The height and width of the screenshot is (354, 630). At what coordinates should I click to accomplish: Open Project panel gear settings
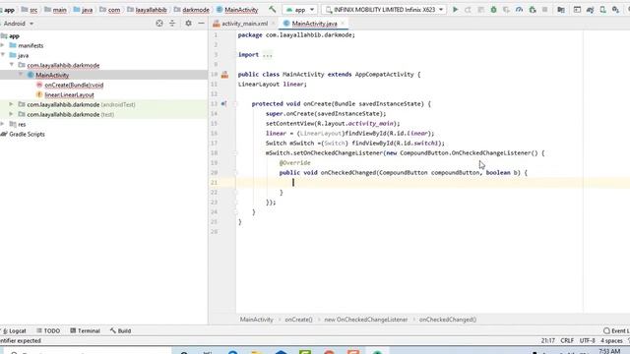pyautogui.click(x=188, y=24)
